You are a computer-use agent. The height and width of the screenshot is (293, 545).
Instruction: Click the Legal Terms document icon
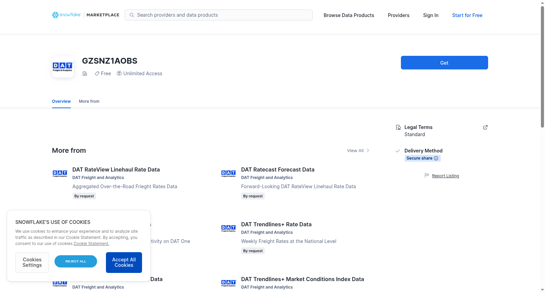tap(398, 127)
